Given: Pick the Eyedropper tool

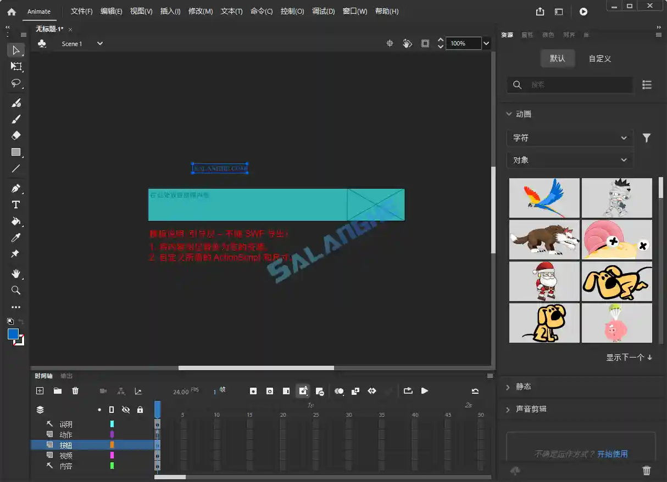Looking at the screenshot, I should point(16,237).
